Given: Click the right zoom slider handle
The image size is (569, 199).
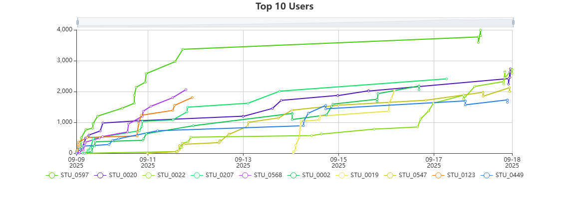Looking at the screenshot, I should (x=513, y=22).
